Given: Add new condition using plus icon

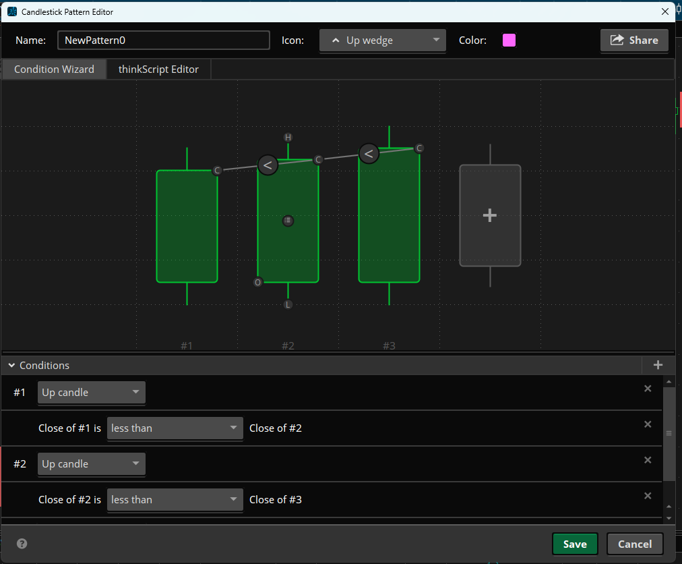Looking at the screenshot, I should (658, 365).
